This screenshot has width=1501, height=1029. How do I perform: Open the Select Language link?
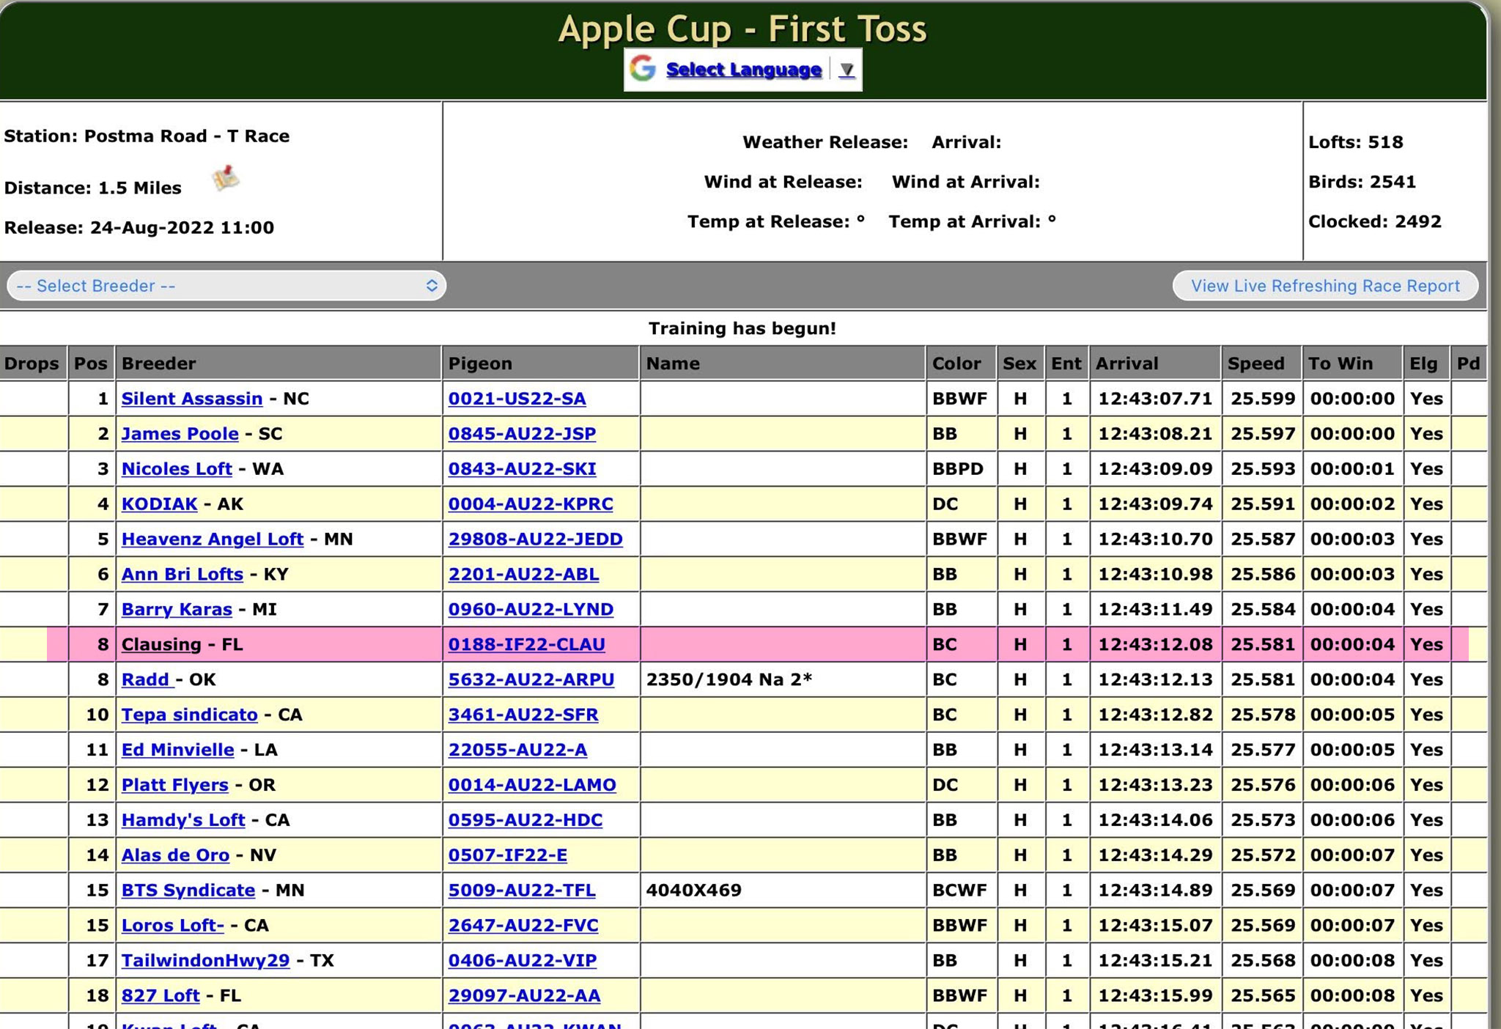(743, 70)
